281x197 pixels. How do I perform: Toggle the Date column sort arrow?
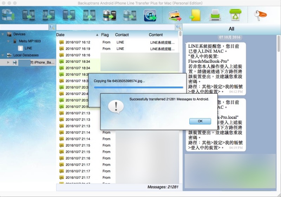(97, 35)
